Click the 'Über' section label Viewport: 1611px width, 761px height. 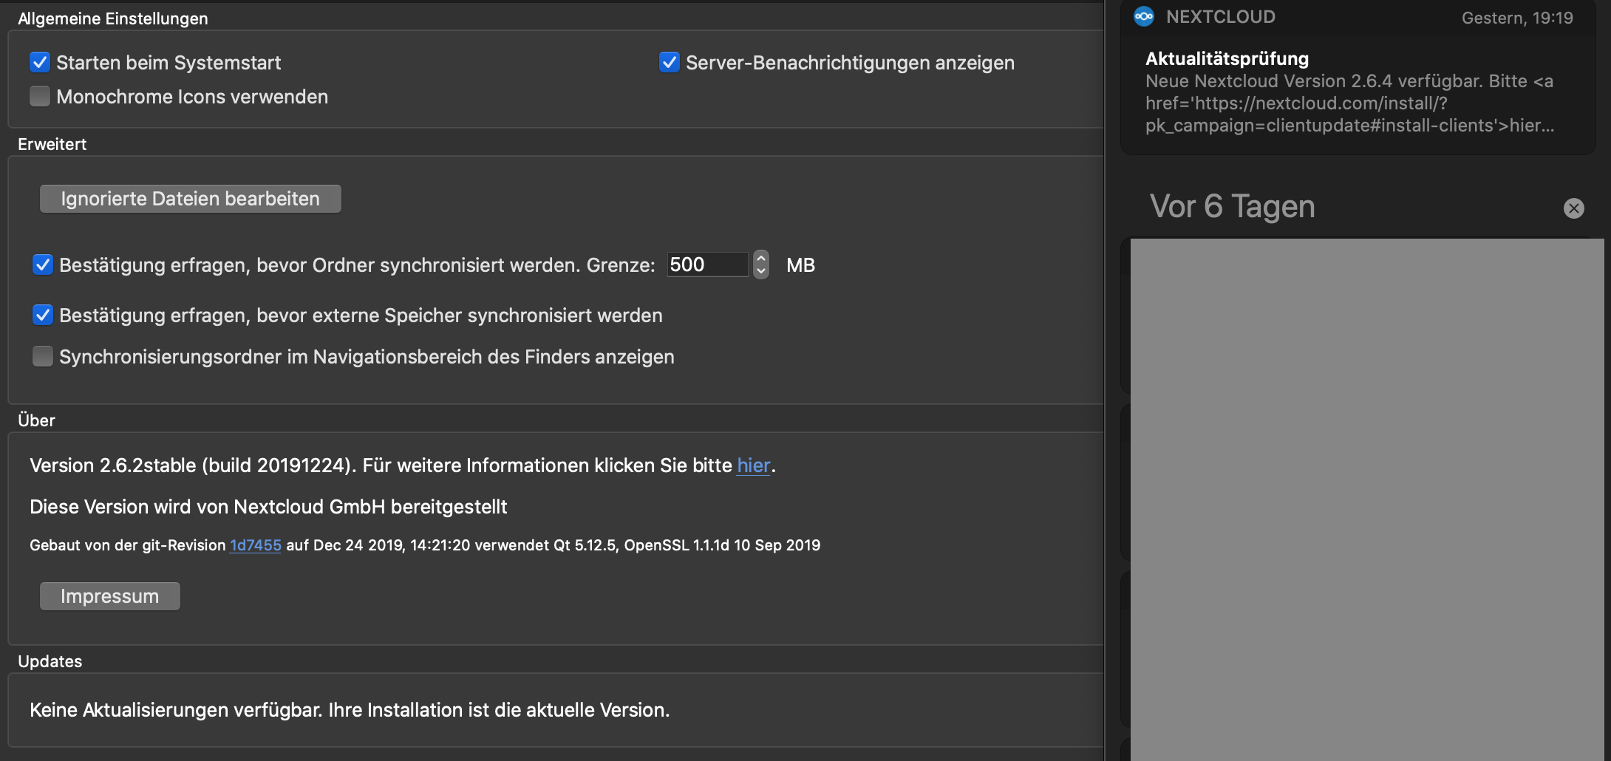click(36, 420)
